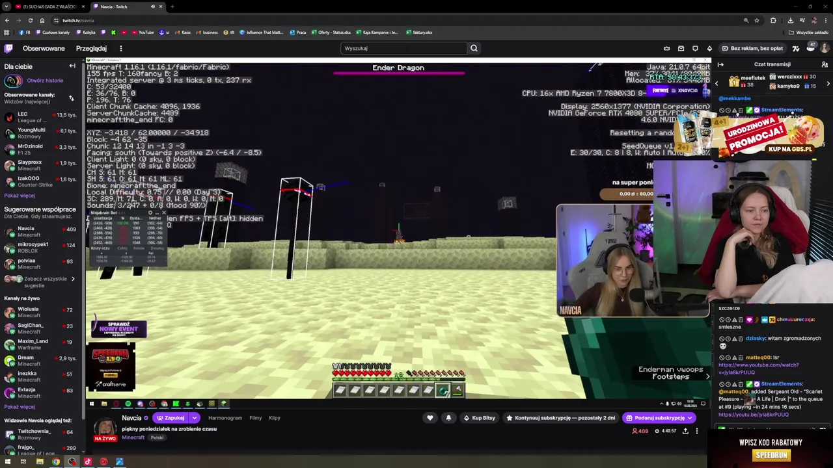Image resolution: width=833 pixels, height=468 pixels.
Task: Show next gifters with right chat leaderboard arrow
Action: [828, 83]
